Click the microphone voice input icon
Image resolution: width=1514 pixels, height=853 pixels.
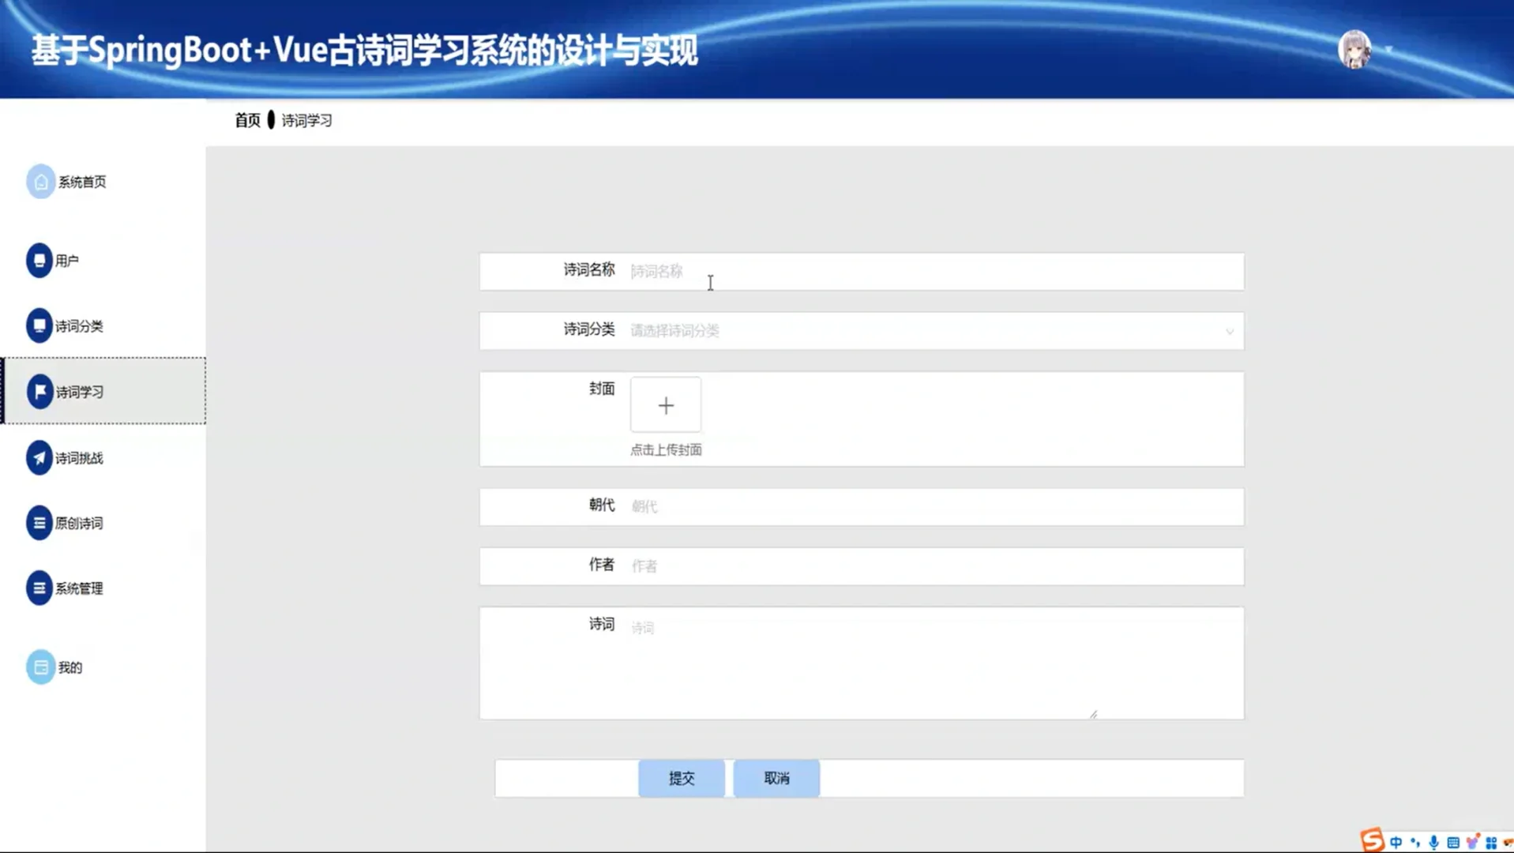click(1434, 840)
